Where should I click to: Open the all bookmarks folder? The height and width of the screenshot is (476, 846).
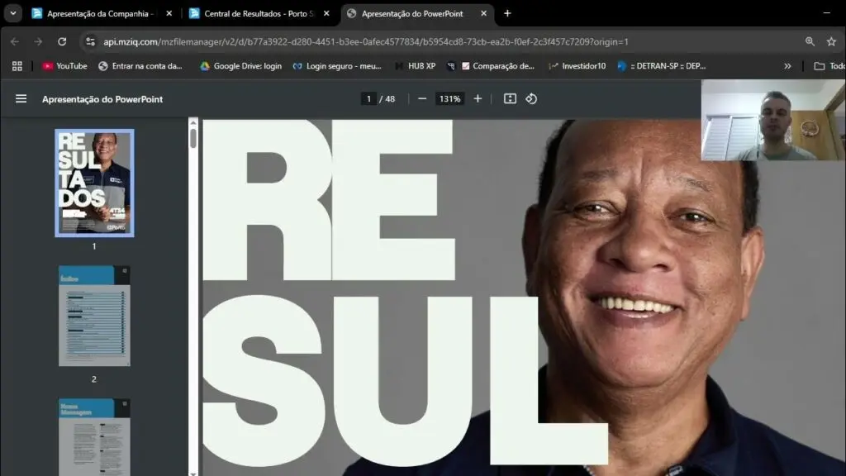pyautogui.click(x=829, y=66)
